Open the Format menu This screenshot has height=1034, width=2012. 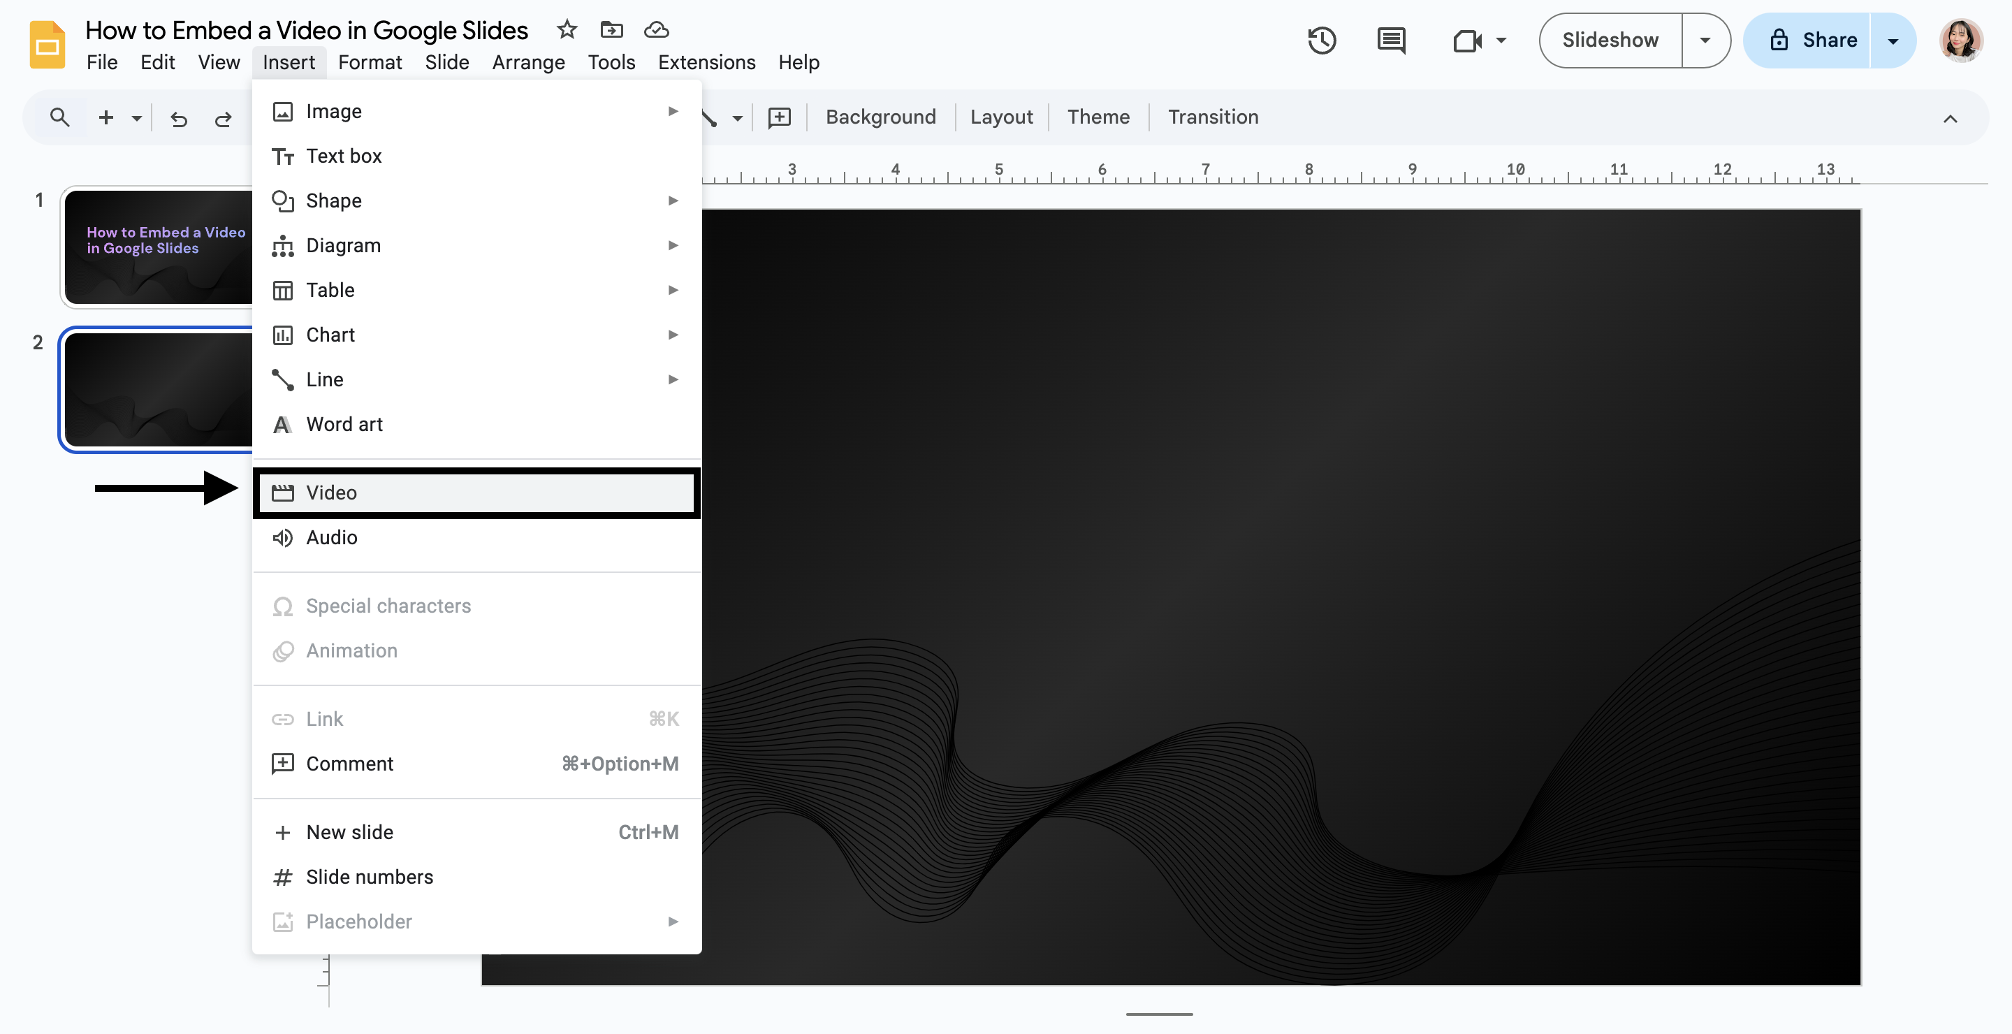click(370, 62)
